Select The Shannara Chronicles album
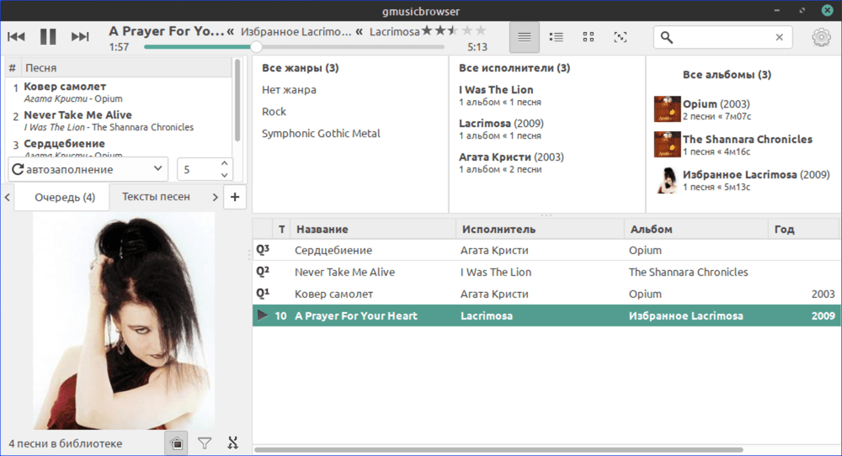The height and width of the screenshot is (456, 842). click(747, 145)
